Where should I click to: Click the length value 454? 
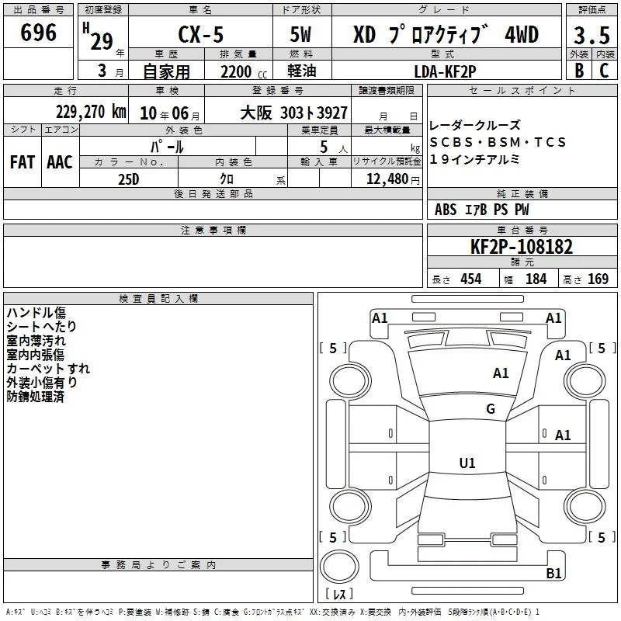471,279
